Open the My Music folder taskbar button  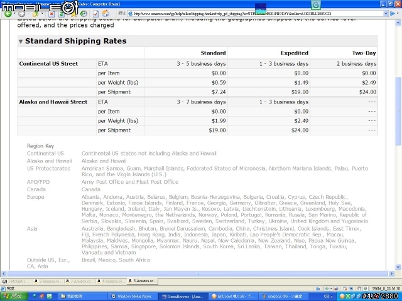coord(82,297)
